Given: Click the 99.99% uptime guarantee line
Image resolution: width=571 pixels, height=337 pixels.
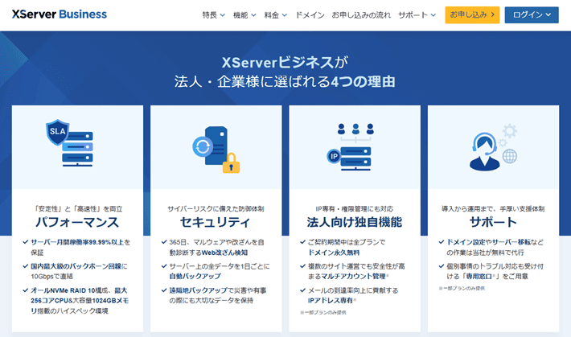Looking at the screenshot, I should [x=80, y=247].
